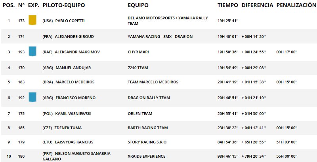Click the PENALIZACIÓN column header
This screenshot has height=162, width=317.
pyautogui.click(x=296, y=5)
